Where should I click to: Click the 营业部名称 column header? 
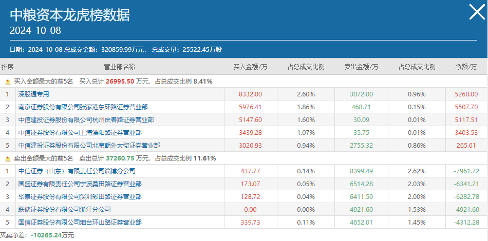pyautogui.click(x=120, y=67)
